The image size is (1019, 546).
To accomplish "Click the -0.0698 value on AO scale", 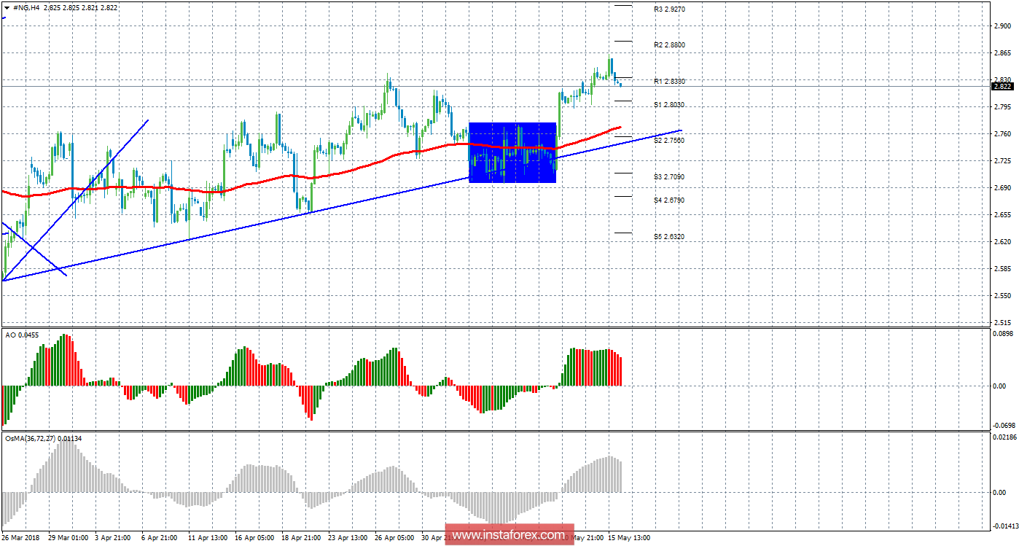I will click(x=1004, y=425).
